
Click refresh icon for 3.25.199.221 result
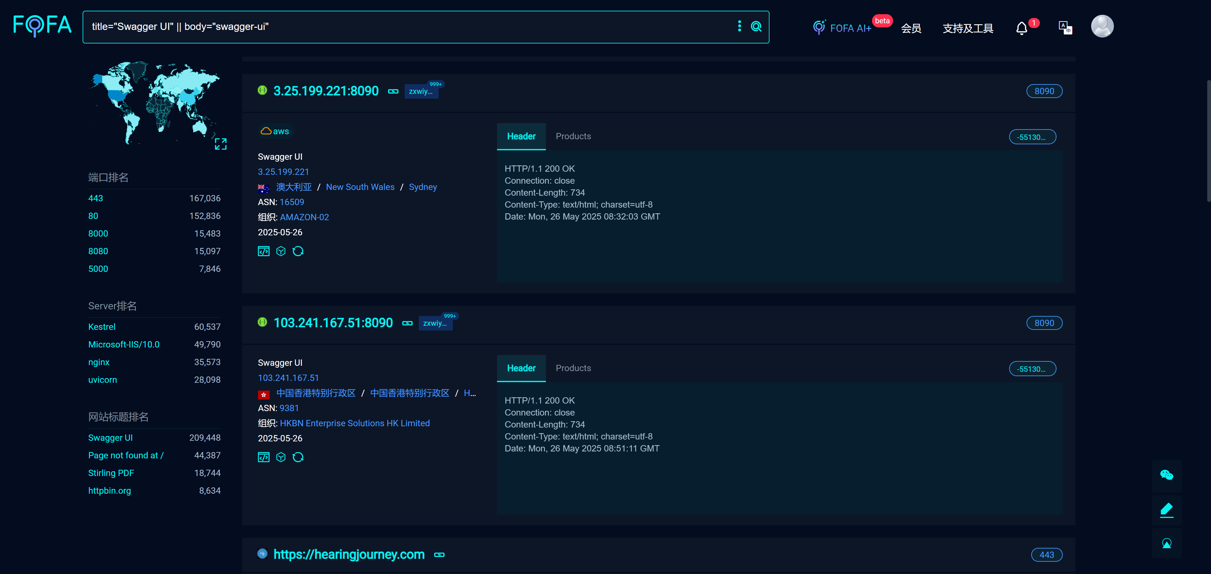click(298, 251)
